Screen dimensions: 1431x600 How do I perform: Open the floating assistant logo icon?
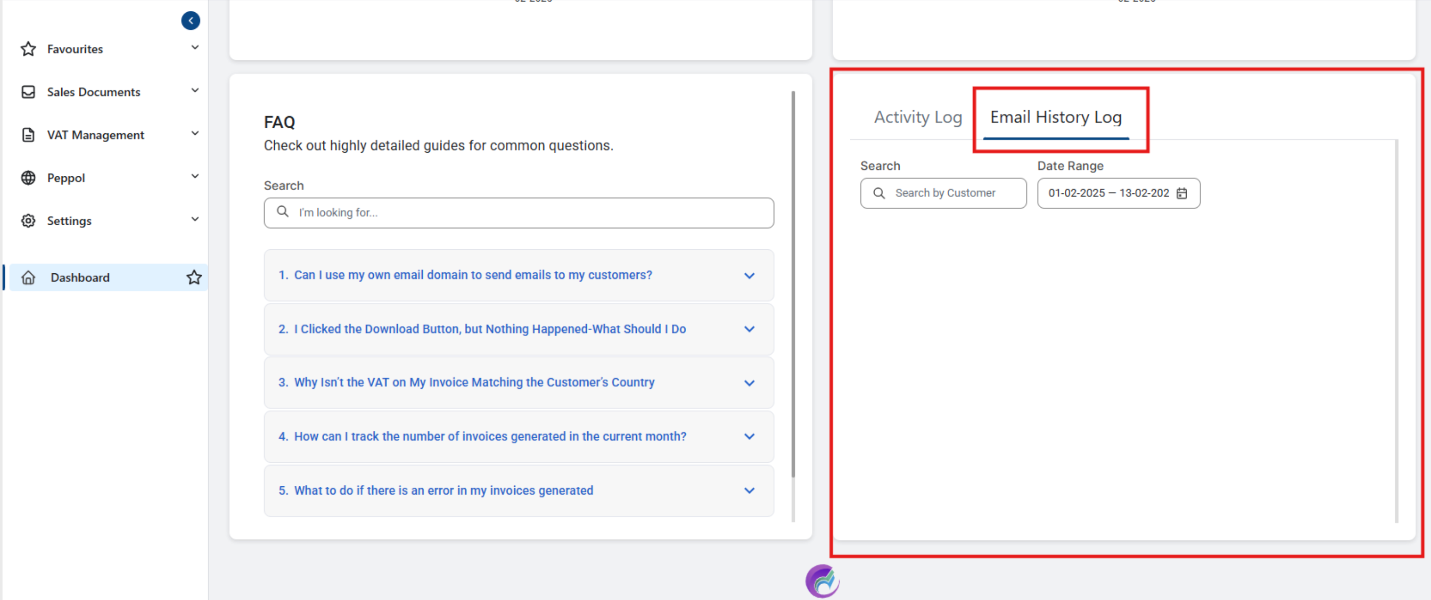click(x=822, y=581)
